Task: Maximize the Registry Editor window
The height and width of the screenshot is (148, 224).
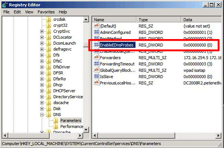Action: click(x=211, y=5)
